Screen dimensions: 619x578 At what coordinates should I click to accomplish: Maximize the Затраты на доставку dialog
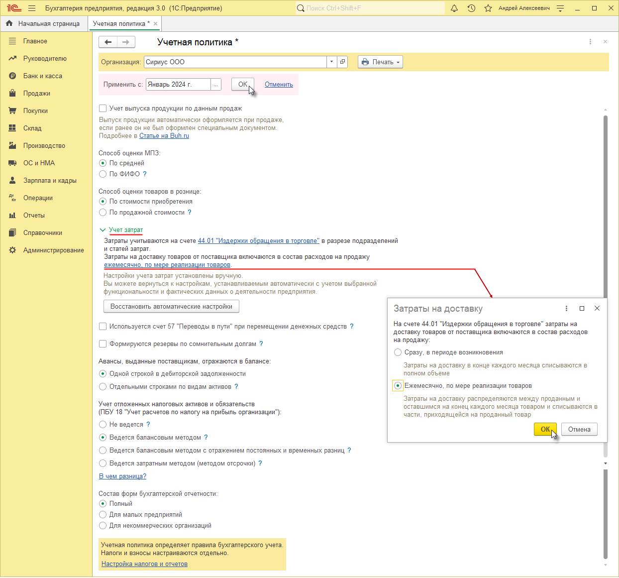[582, 308]
